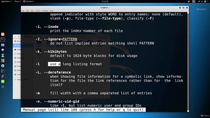Screen dimensions: 210x118
Task: Click the Files window back arrow
Action: click(15, 36)
